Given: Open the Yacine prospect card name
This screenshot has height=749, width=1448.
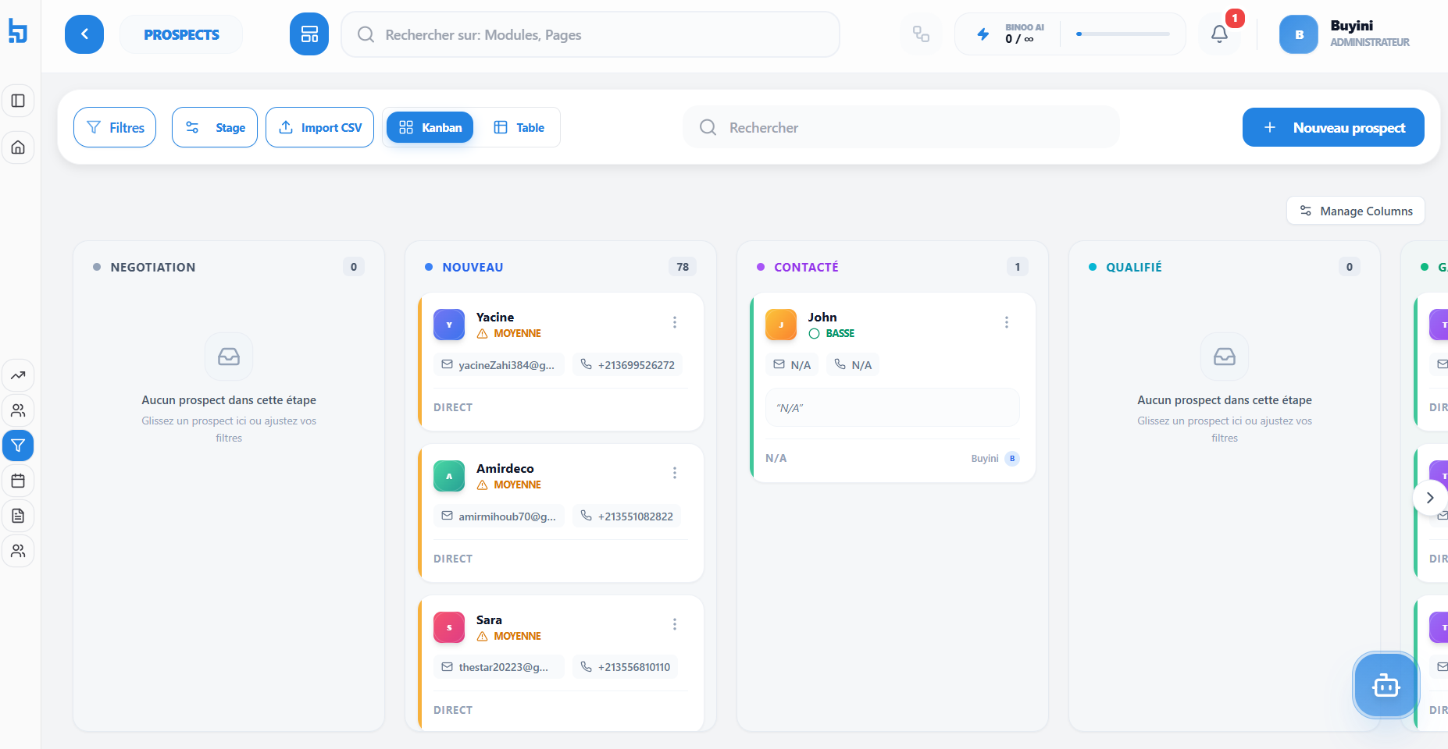Looking at the screenshot, I should point(495,317).
